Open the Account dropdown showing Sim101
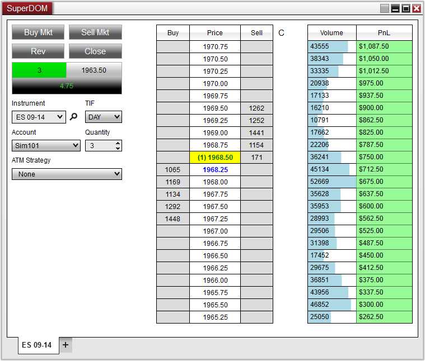 click(46, 145)
